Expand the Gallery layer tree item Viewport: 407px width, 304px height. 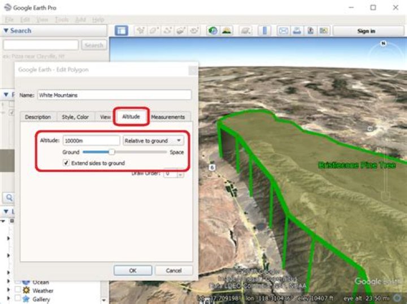[x=8, y=299]
